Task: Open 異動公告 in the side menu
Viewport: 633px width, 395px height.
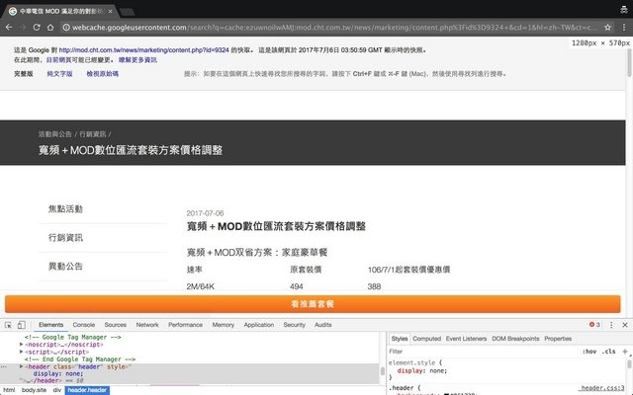Action: (65, 267)
